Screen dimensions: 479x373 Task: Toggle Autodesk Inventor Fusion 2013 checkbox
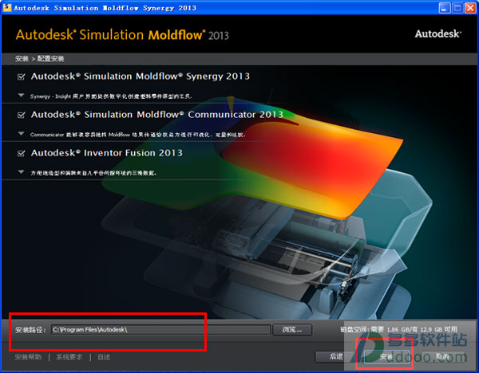[x=22, y=153]
